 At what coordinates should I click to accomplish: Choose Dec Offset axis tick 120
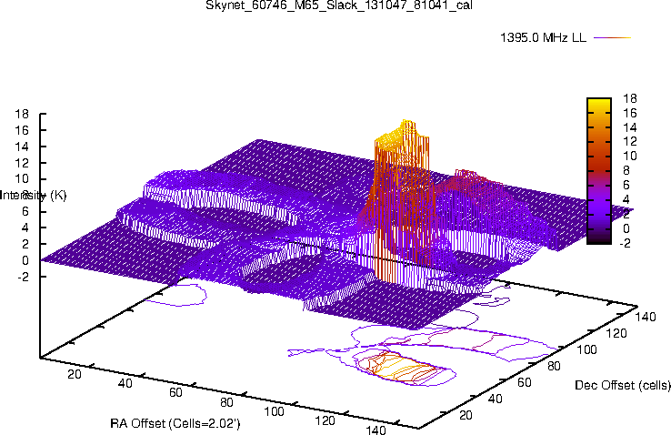pos(616,333)
